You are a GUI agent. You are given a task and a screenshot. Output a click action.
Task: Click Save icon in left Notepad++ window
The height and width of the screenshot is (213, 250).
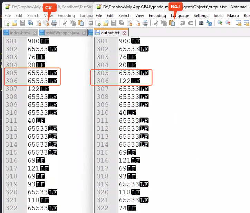click(22, 23)
